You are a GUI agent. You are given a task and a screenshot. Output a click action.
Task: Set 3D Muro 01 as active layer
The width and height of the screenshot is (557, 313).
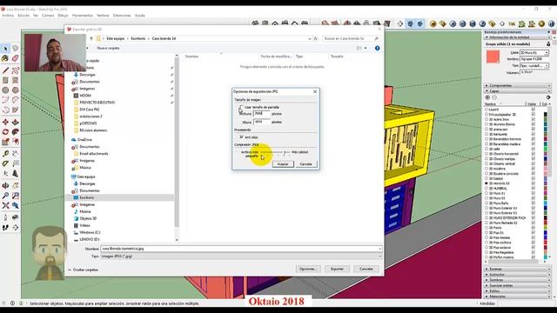click(x=487, y=193)
